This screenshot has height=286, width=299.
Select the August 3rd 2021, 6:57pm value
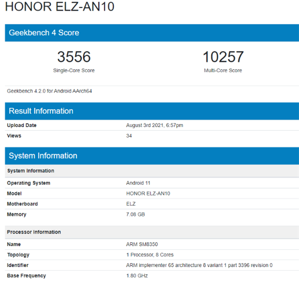pyautogui.click(x=154, y=125)
